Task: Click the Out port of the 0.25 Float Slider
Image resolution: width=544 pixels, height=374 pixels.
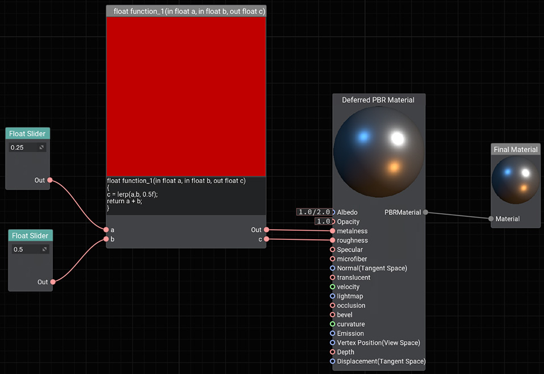Action: click(x=50, y=180)
